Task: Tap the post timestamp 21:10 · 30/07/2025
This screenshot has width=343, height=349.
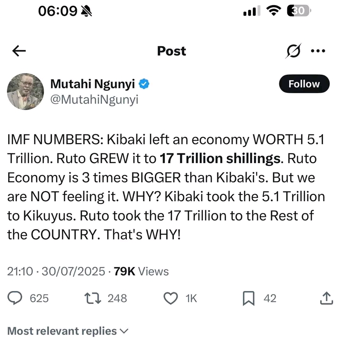Action: 56,271
